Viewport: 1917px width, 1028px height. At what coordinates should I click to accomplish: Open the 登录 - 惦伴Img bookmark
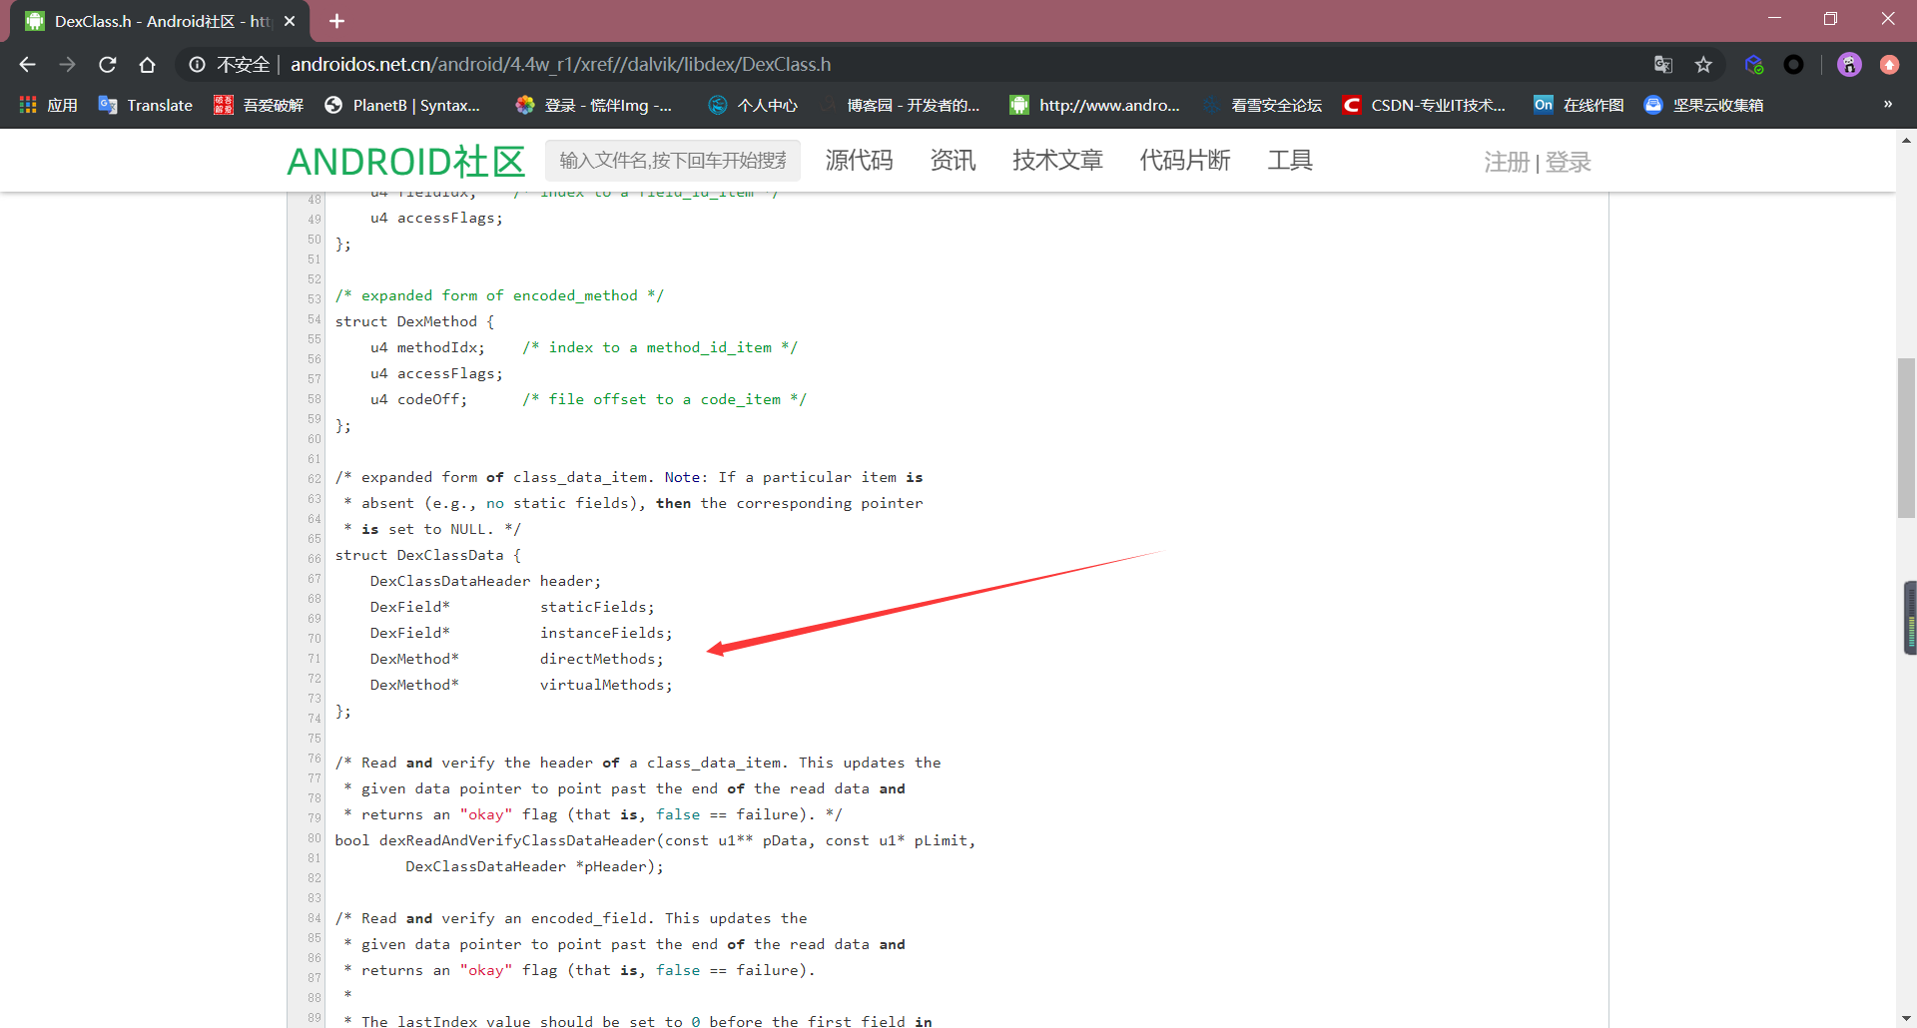click(594, 105)
